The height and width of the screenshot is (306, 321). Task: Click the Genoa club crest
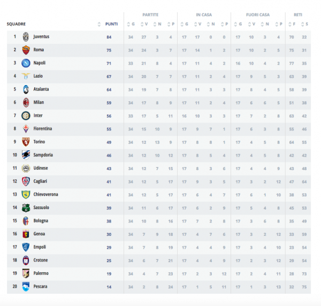[x=26, y=234]
